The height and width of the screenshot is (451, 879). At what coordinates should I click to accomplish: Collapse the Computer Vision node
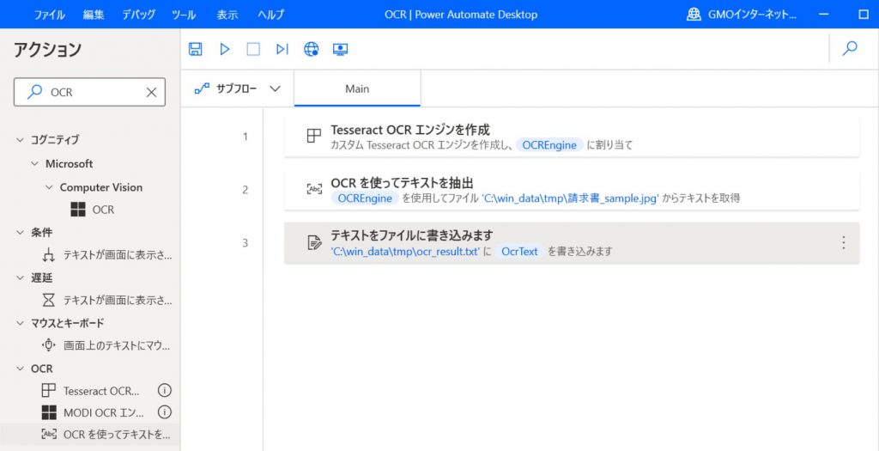tap(49, 186)
